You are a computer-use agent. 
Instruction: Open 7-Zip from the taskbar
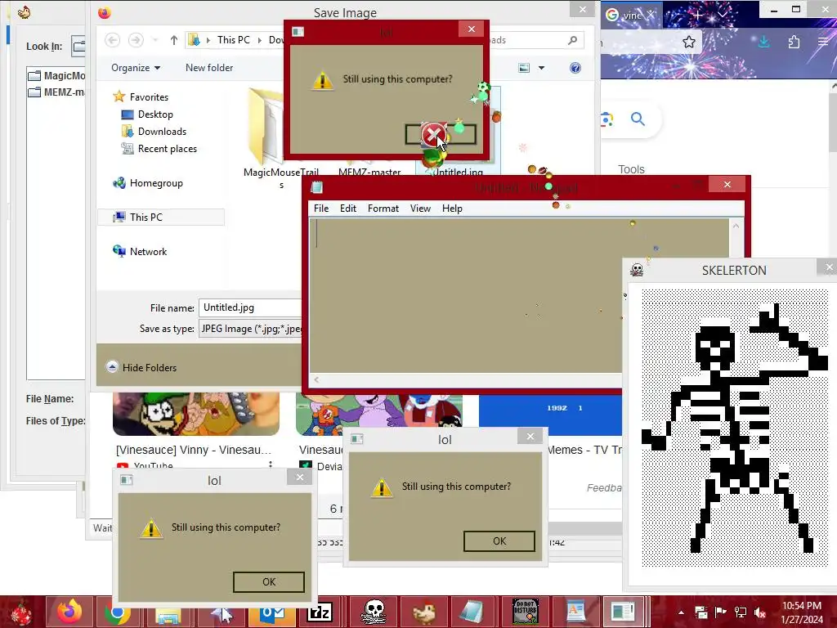tap(320, 613)
